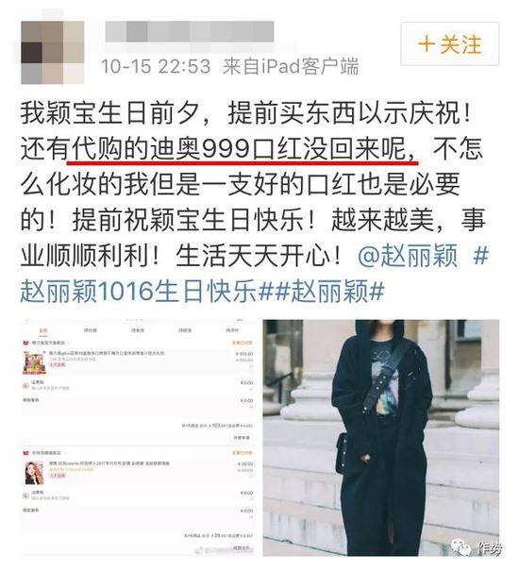Click the outlined button under first order total
This screenshot has height=571, width=519.
pos(242,438)
